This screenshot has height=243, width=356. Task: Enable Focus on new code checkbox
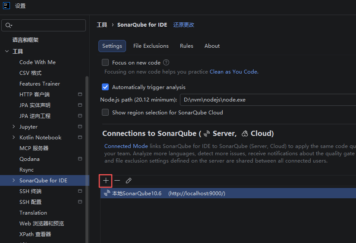point(105,62)
